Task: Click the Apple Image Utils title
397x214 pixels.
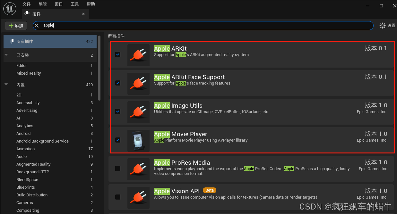Action: click(178, 106)
